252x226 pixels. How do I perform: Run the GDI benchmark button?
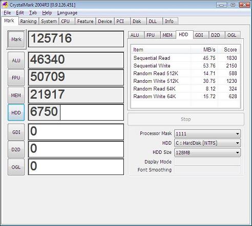16,132
